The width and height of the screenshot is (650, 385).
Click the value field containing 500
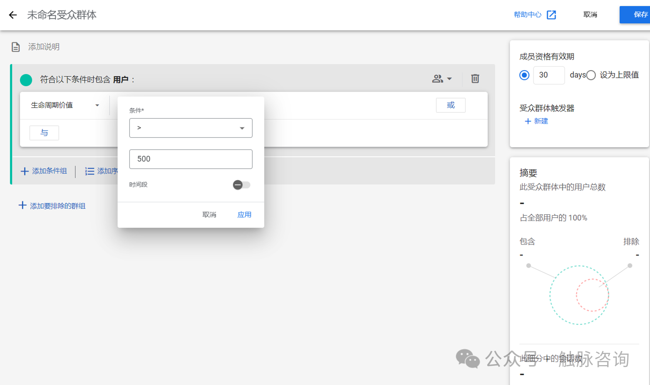(x=191, y=159)
